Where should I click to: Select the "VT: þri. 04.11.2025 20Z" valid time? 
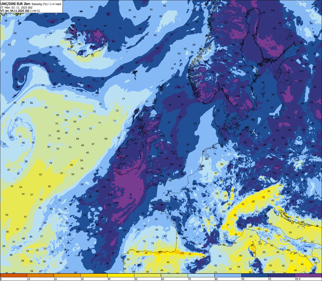(x=15, y=11)
